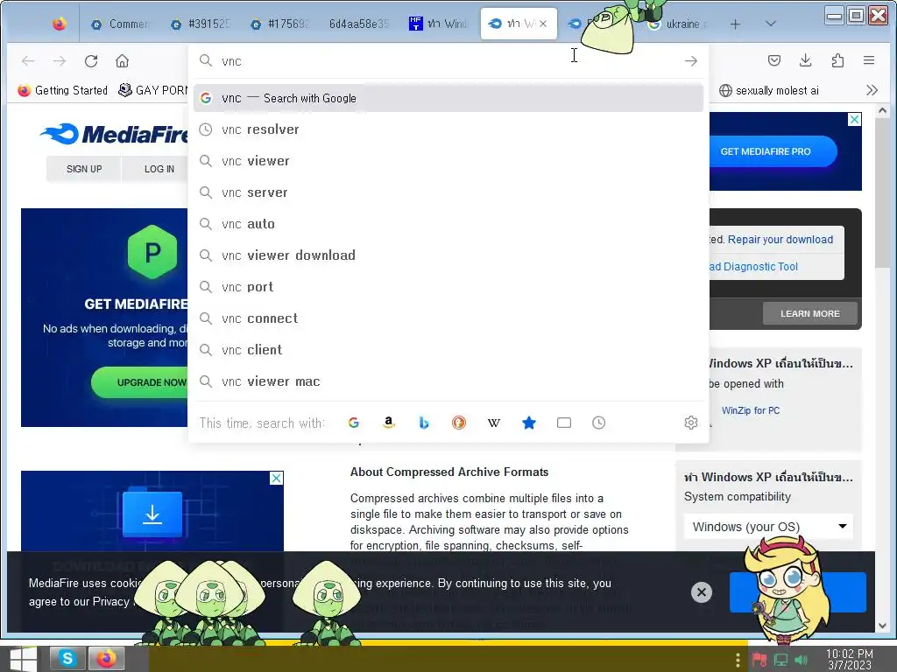Image resolution: width=897 pixels, height=672 pixels.
Task: Switch to the #175692 tab
Action: (x=281, y=24)
